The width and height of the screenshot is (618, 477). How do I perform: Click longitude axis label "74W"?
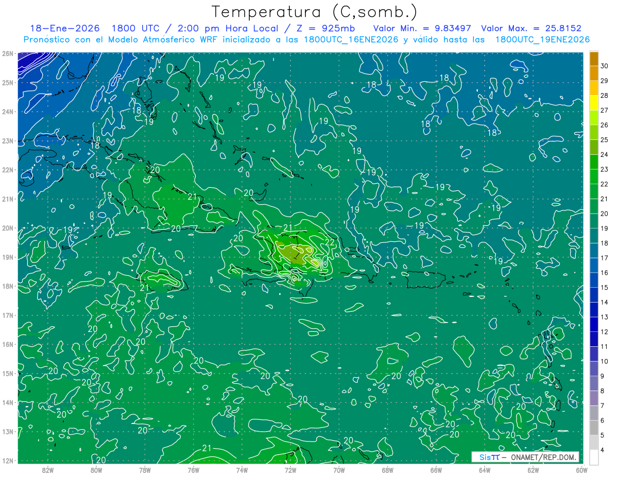(x=242, y=470)
